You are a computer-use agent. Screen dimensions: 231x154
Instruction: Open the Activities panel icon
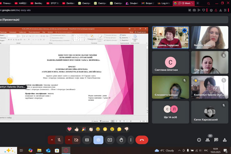pyautogui.click(x=225, y=140)
